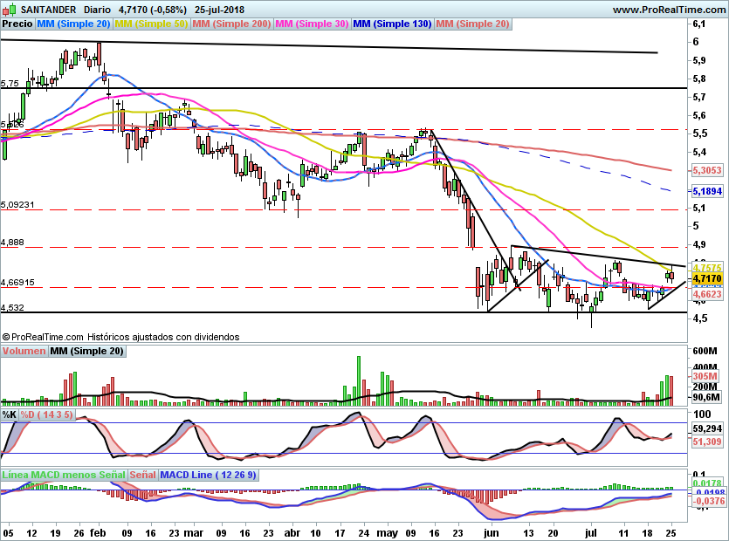Click the 5,3053 moving average value tag

point(706,170)
